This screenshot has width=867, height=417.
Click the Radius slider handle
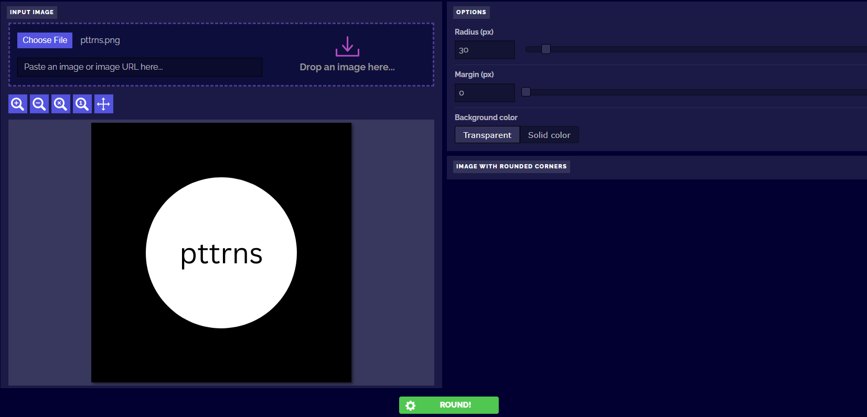(x=546, y=49)
